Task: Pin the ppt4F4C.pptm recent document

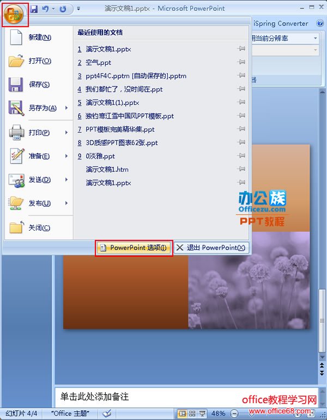Action: click(x=241, y=75)
